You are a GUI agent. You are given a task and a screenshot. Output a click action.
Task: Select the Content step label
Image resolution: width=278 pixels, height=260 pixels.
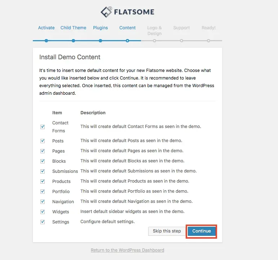click(127, 28)
